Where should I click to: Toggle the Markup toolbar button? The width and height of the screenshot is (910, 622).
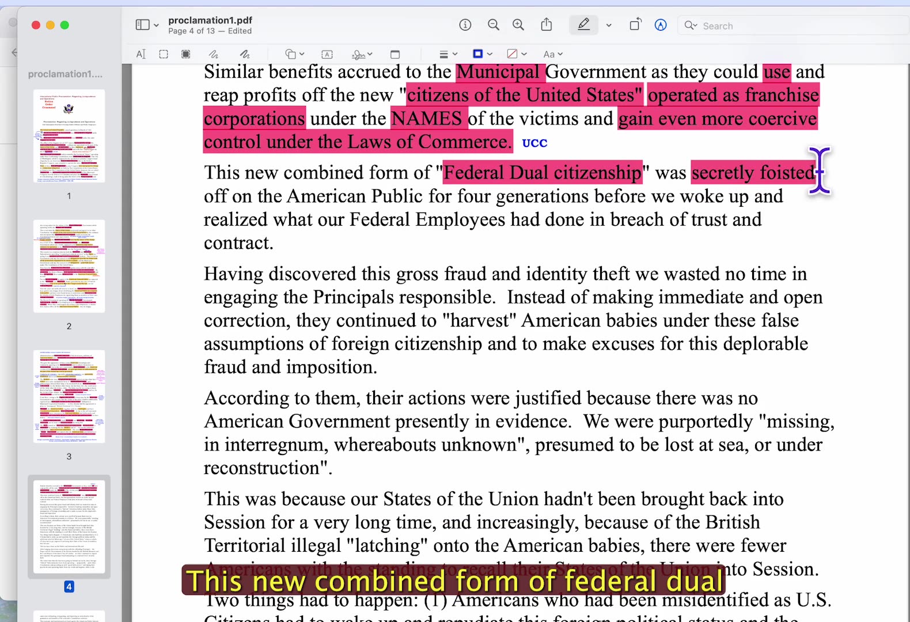pos(661,25)
